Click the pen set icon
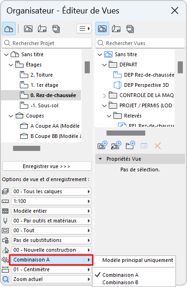 click(x=5, y=221)
